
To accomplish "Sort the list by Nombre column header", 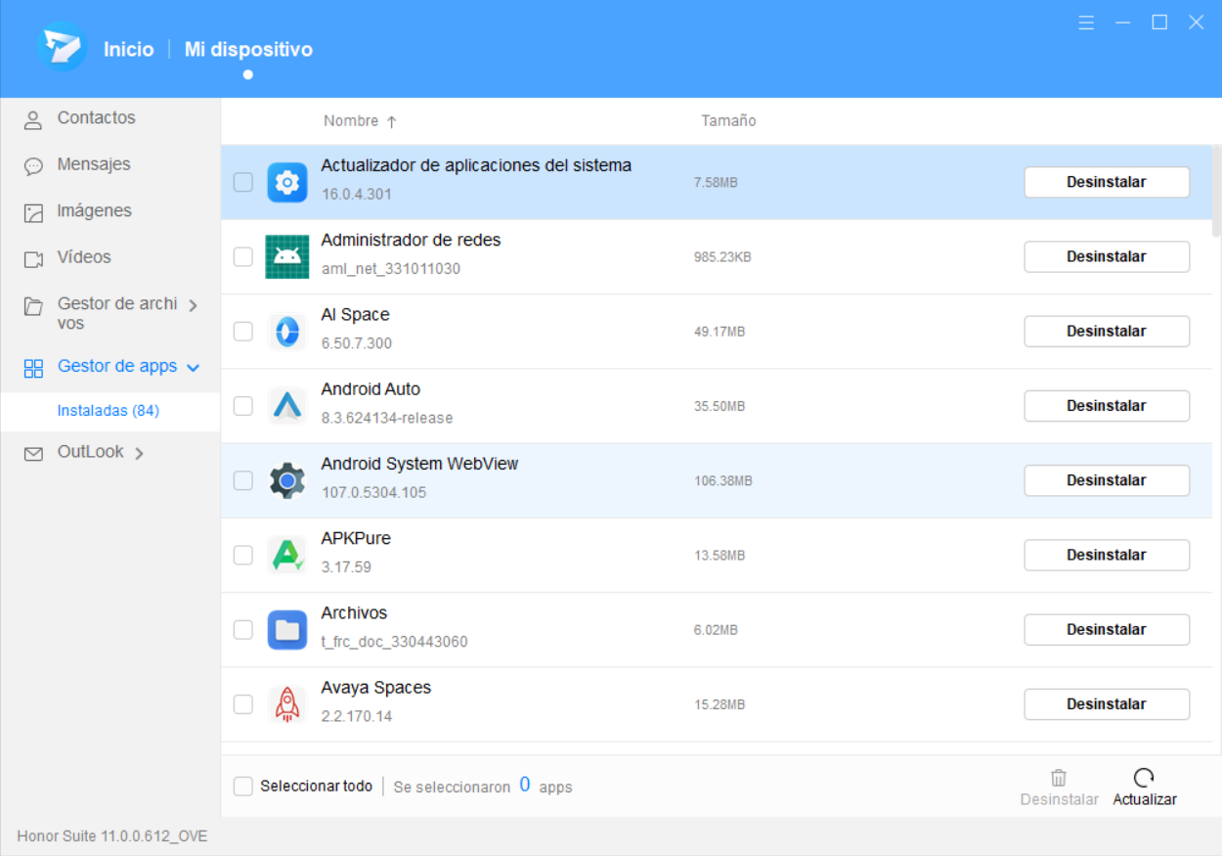I will [352, 121].
